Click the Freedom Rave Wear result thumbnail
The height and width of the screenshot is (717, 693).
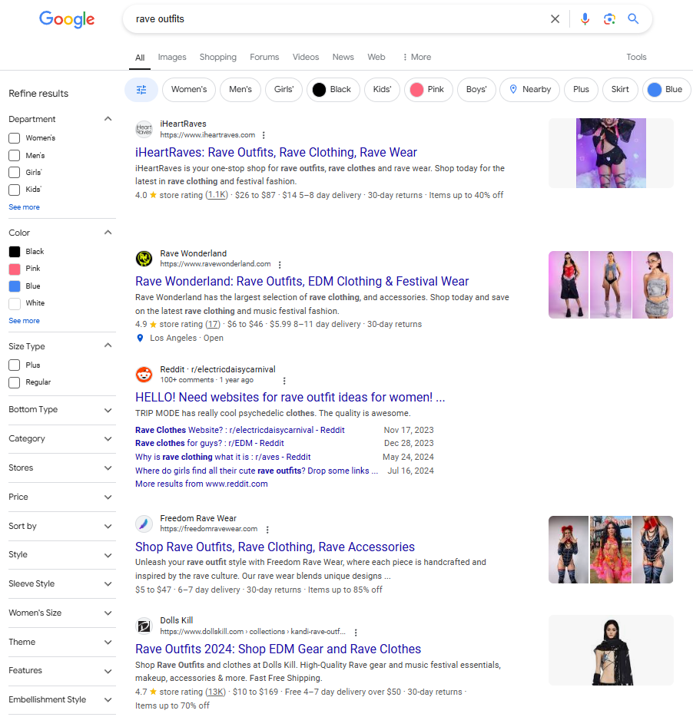tap(610, 549)
